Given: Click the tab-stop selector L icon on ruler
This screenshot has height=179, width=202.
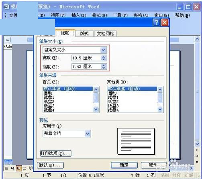Looking at the screenshot, I should pyautogui.click(x=8, y=40).
